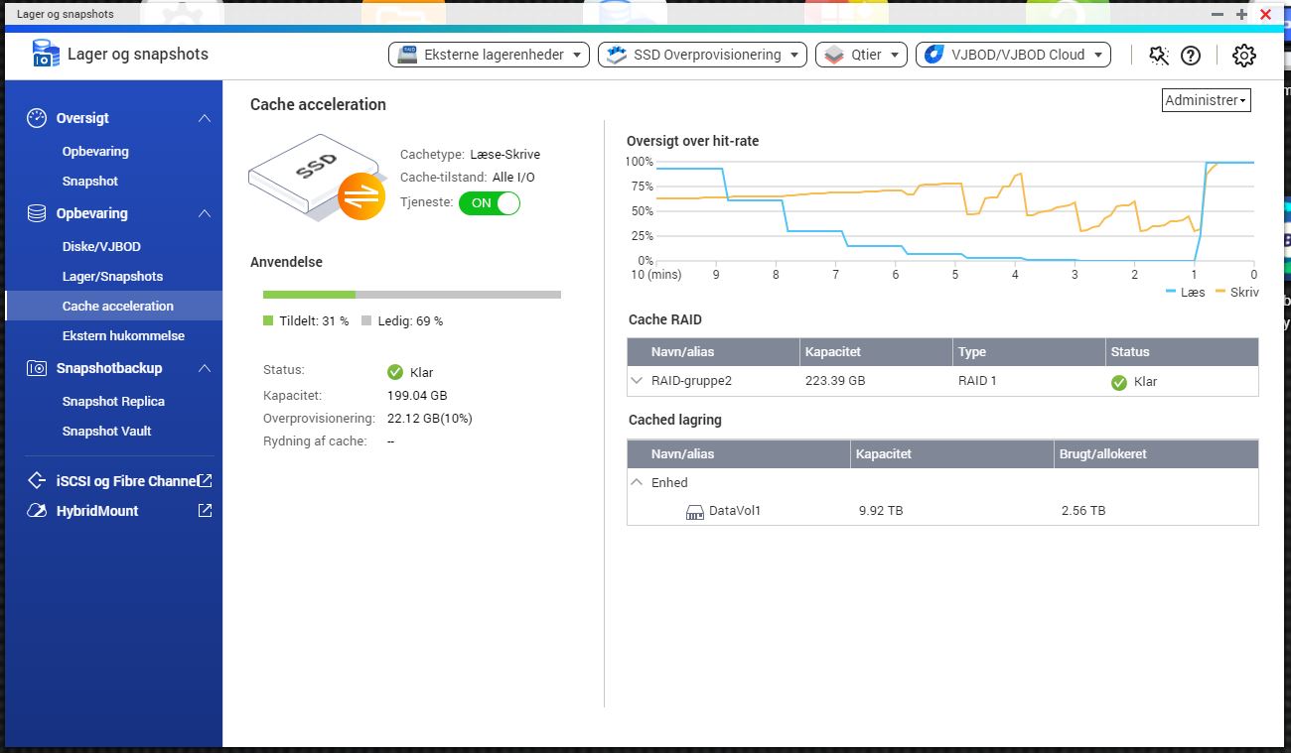
Task: Click the SSD cache drive icon
Action: click(x=306, y=182)
